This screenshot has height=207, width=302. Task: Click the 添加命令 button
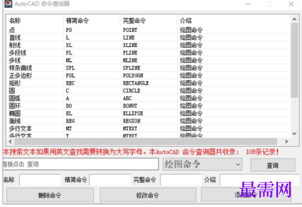[x=246, y=195]
